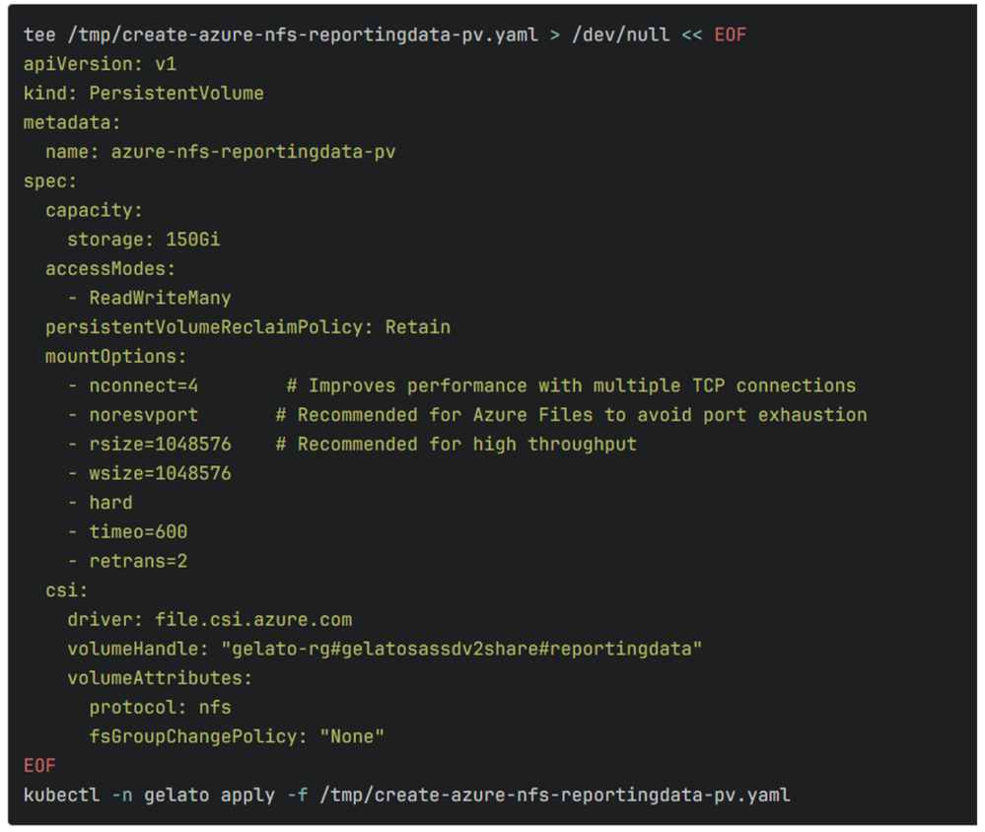Click the '- hard' mount option
Image resolution: width=985 pixels, height=832 pixels.
coord(100,503)
